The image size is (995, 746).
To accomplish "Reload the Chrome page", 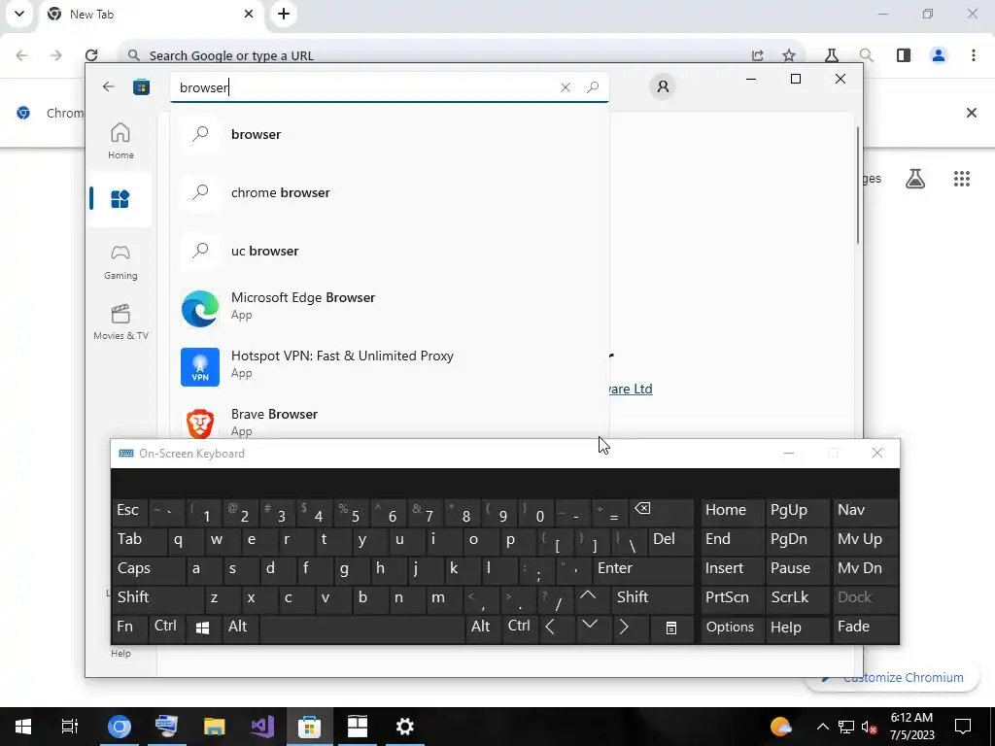I will [91, 55].
